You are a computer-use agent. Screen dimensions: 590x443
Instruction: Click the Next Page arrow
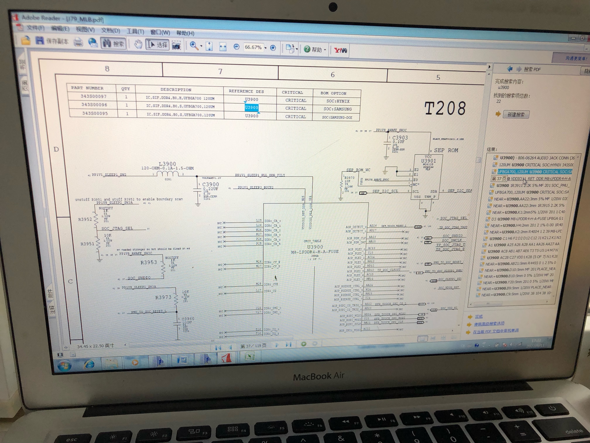[276, 345]
